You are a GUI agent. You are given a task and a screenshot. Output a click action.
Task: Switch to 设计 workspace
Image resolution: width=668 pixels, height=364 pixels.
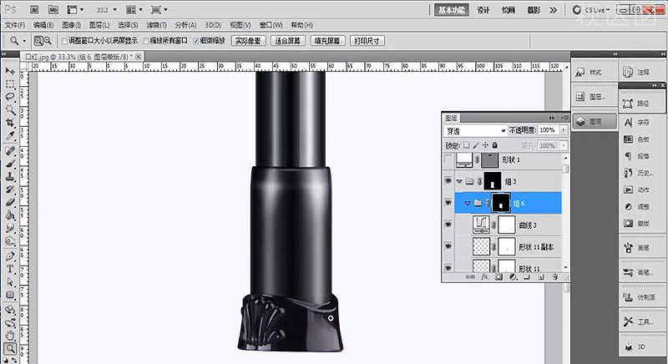(x=483, y=10)
